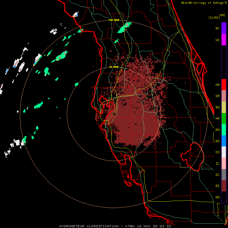The width and height of the screenshot is (228, 228).
Task: Click the IC legend label
Action: click(217, 164)
